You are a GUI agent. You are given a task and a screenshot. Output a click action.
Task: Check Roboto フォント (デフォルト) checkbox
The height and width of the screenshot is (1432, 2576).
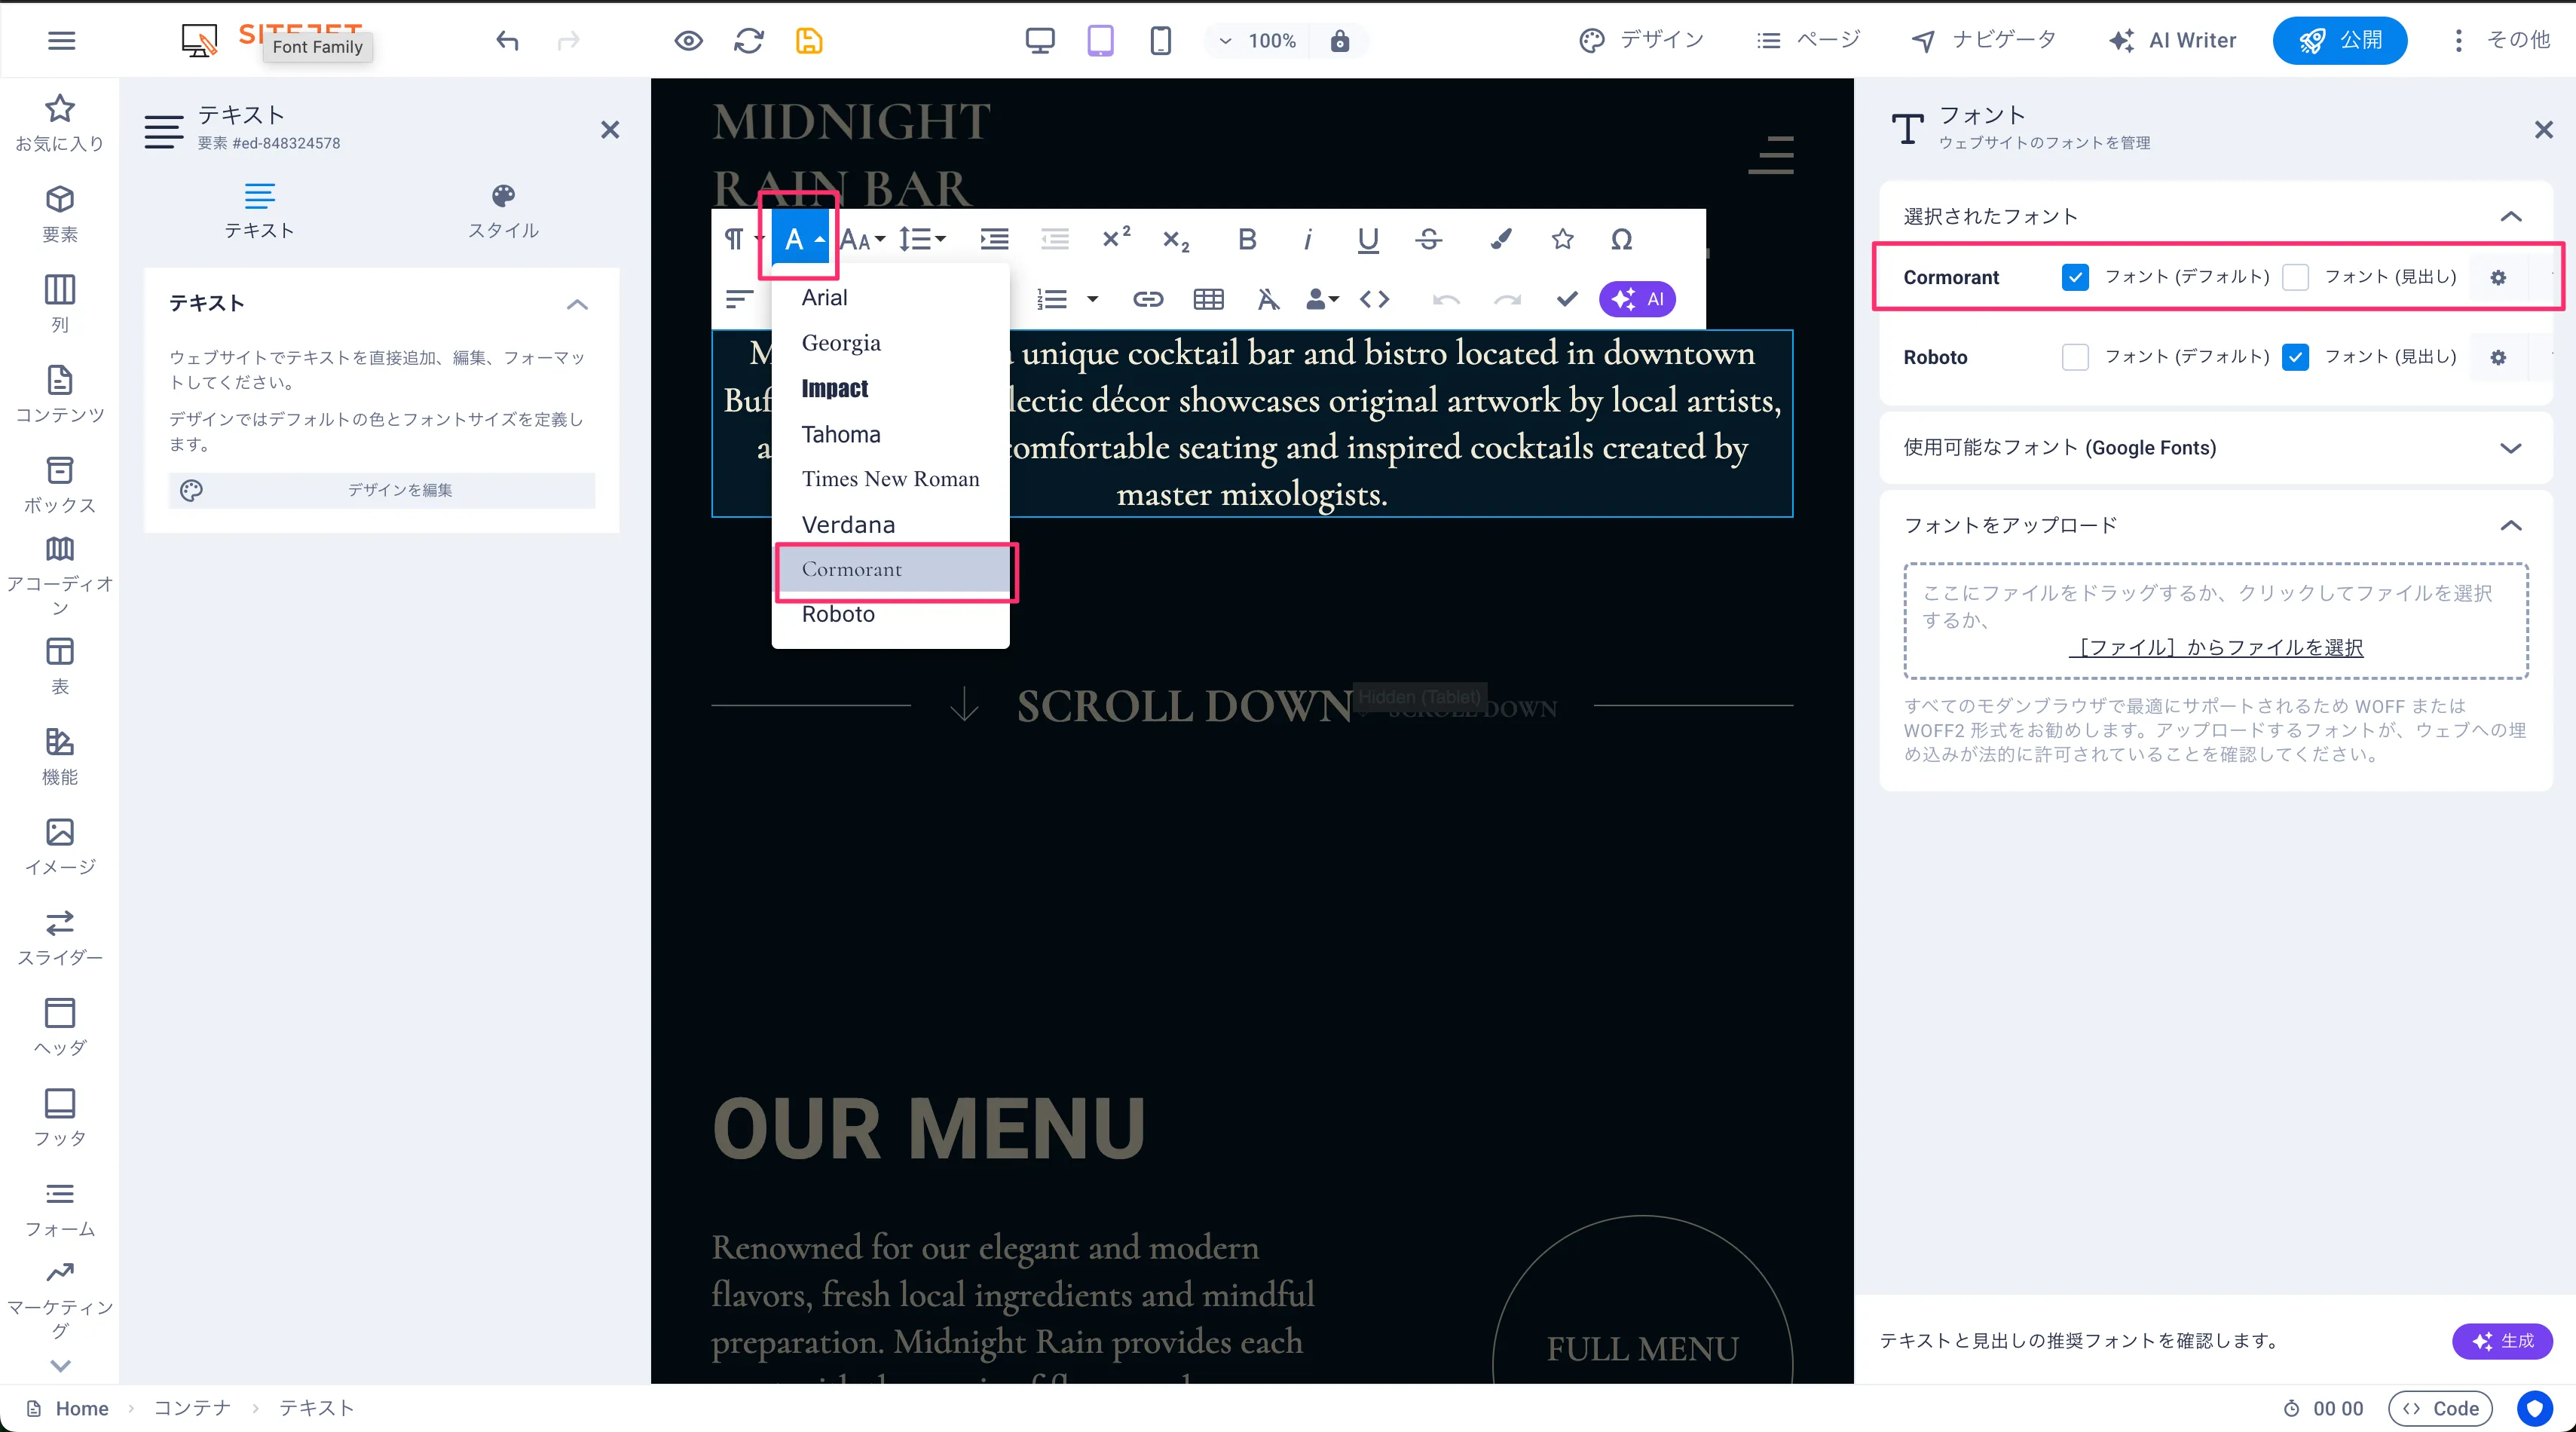(2075, 357)
